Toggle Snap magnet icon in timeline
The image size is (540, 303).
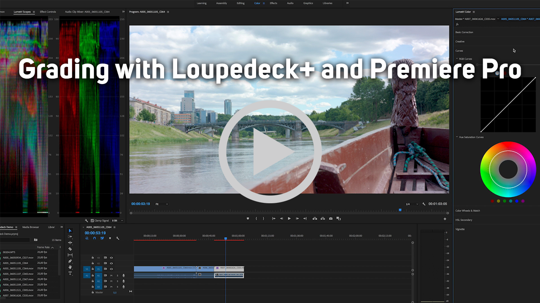tap(94, 238)
